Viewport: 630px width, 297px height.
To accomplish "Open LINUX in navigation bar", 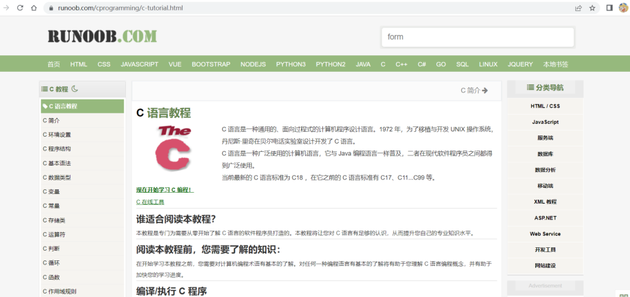I will [x=488, y=64].
